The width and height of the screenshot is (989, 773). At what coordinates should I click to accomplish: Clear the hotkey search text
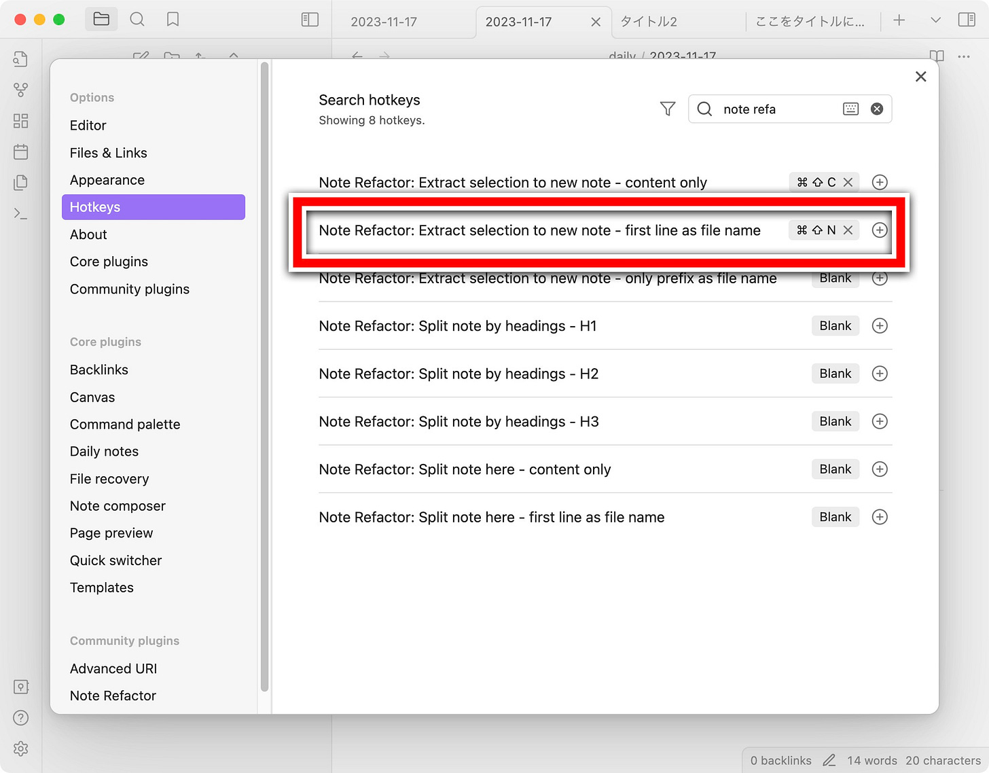(x=877, y=109)
